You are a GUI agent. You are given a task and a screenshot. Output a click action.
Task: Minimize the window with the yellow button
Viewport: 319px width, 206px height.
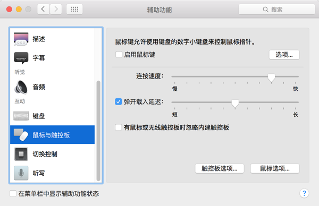click(19, 9)
